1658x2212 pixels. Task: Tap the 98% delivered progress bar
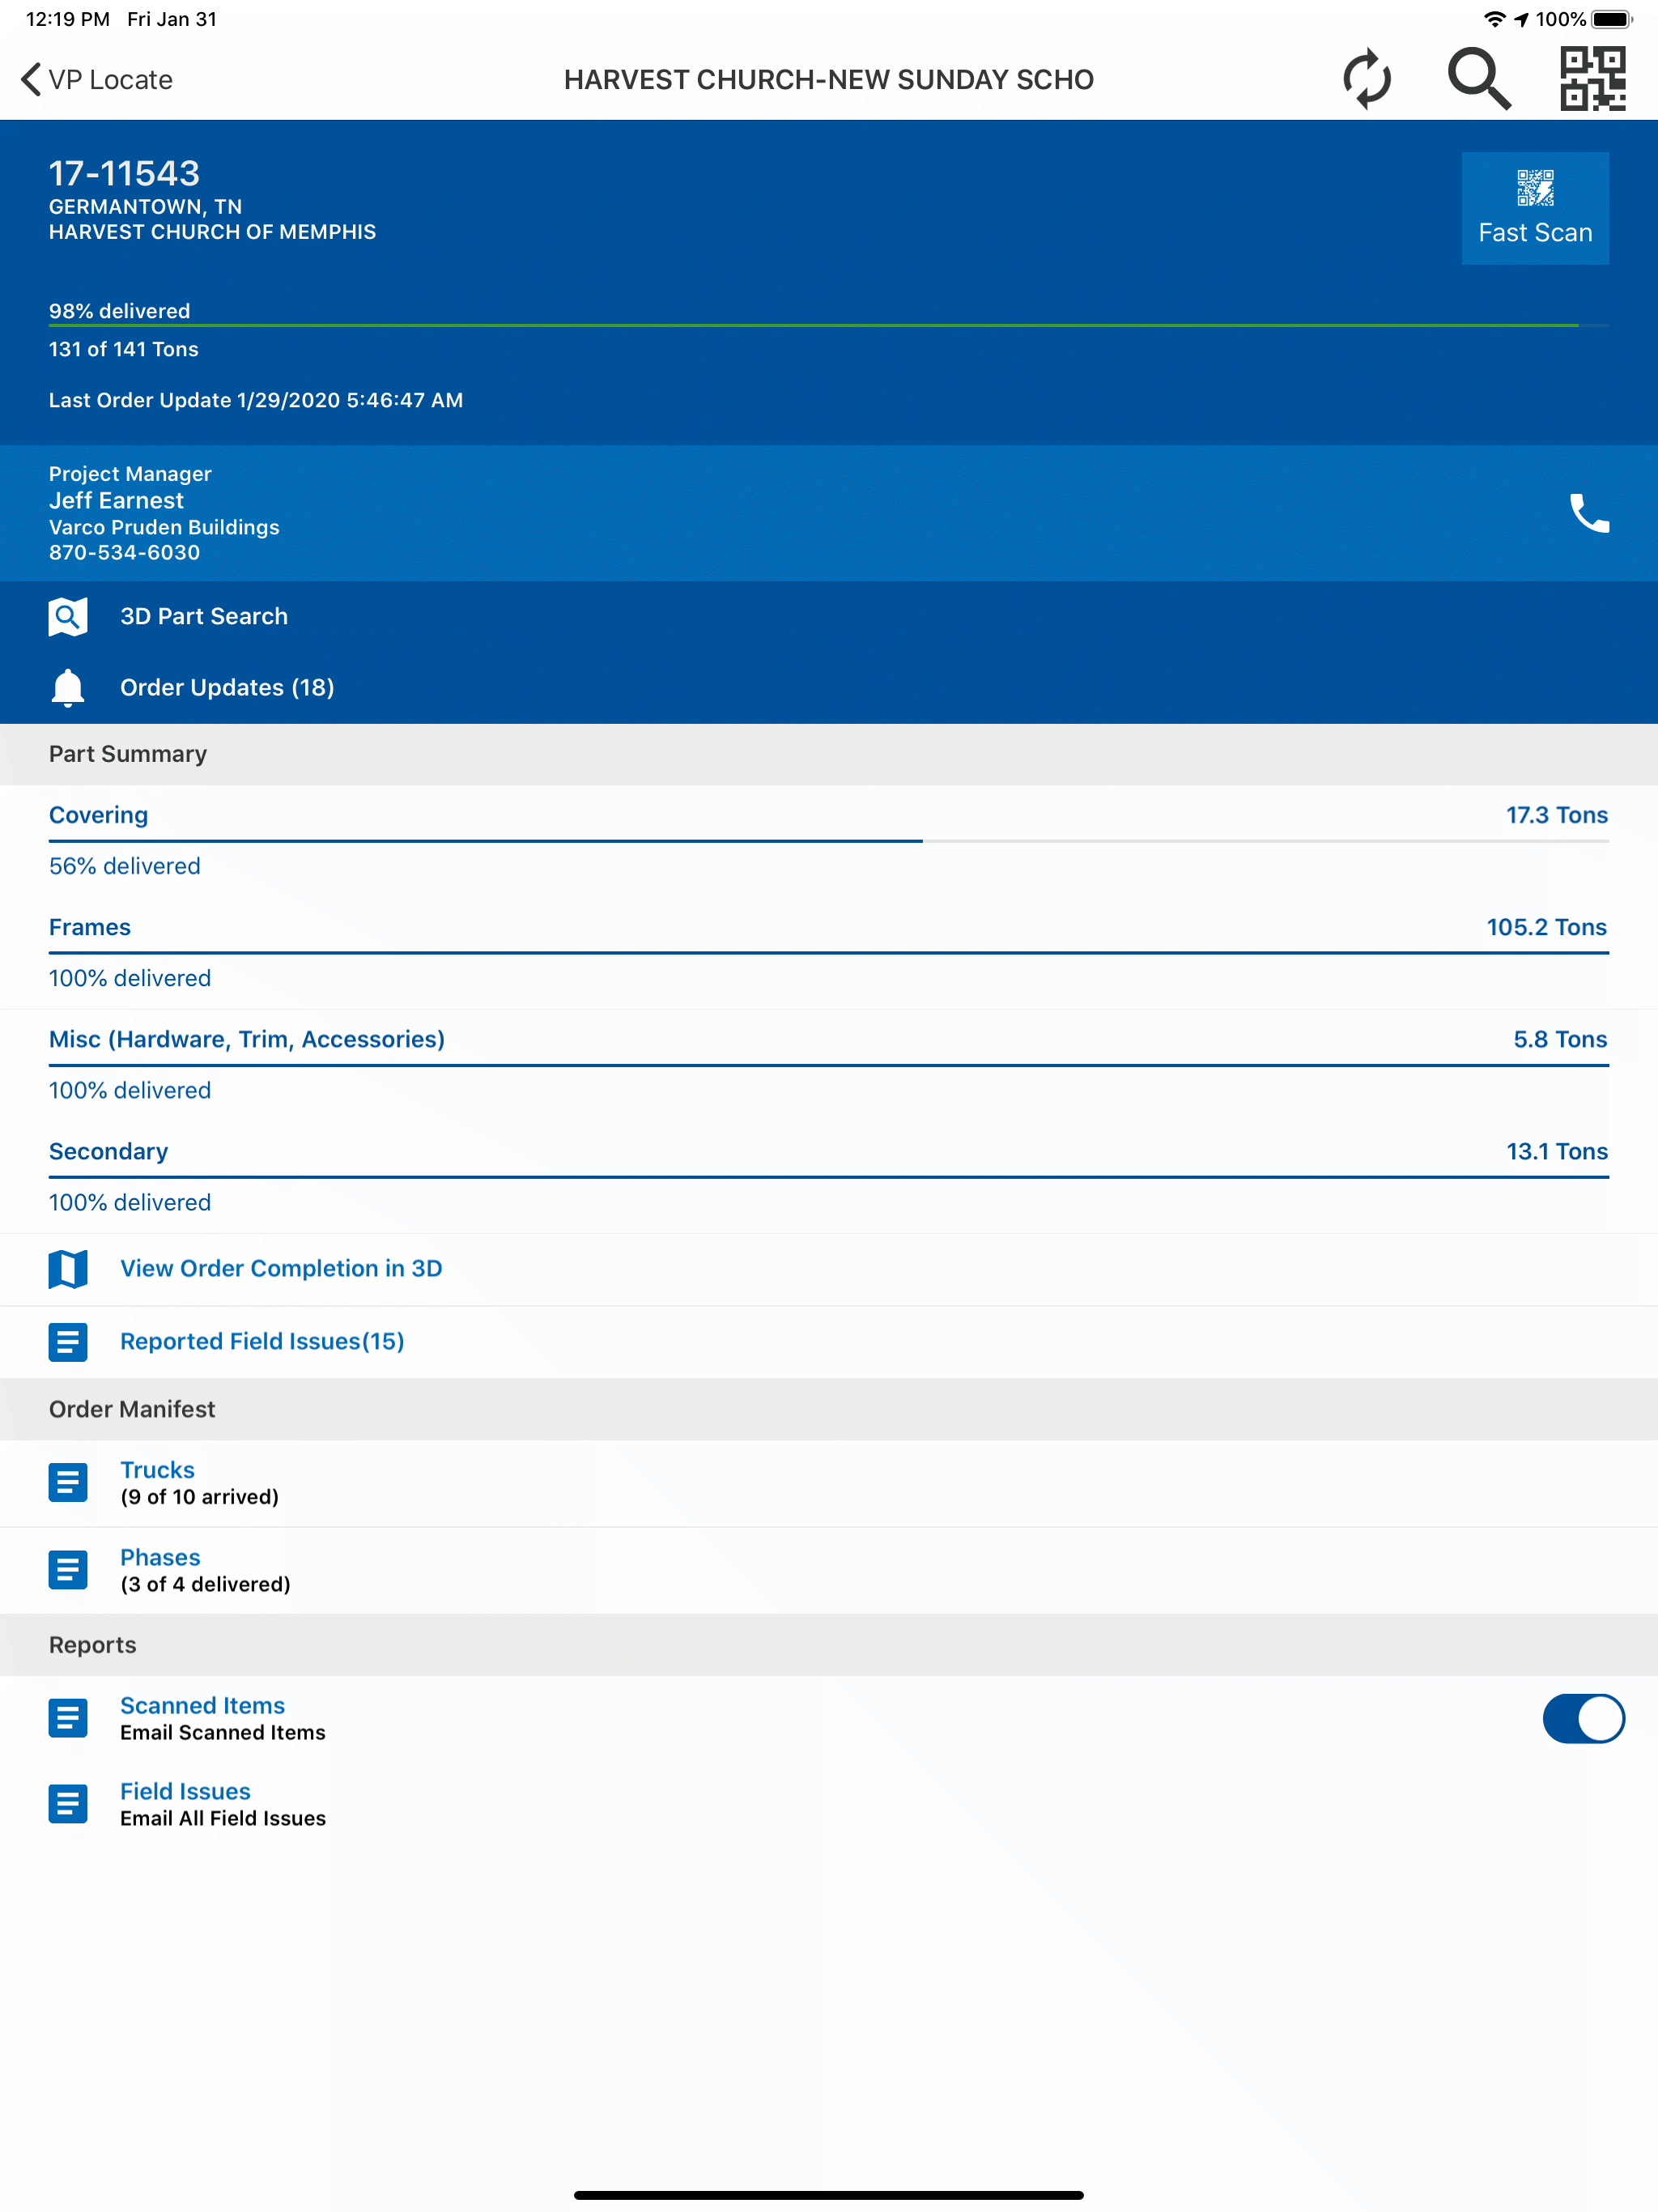click(x=829, y=325)
